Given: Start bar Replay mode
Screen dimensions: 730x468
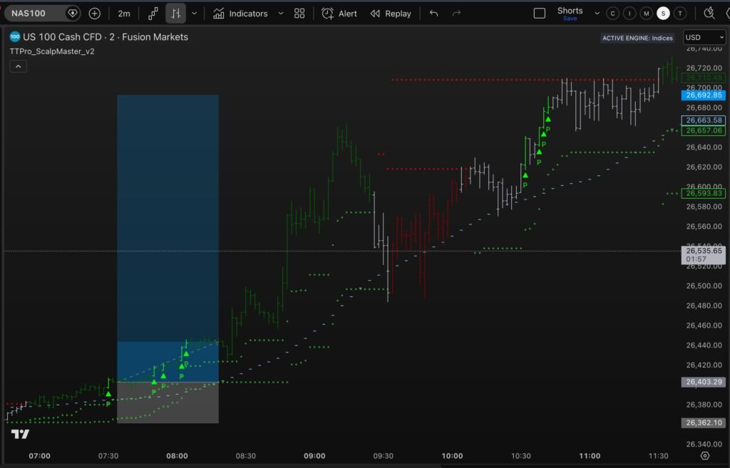Looking at the screenshot, I should [x=391, y=14].
